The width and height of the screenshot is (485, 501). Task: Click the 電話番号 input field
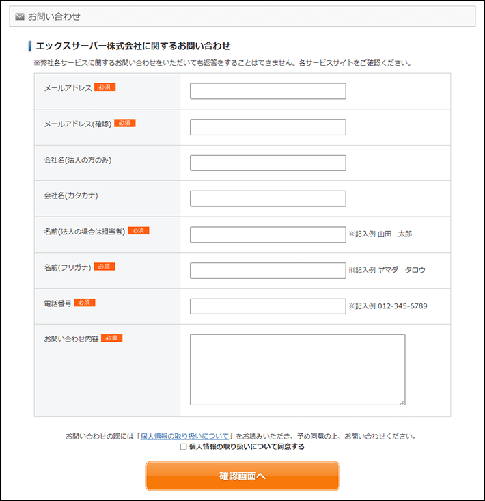click(x=268, y=306)
